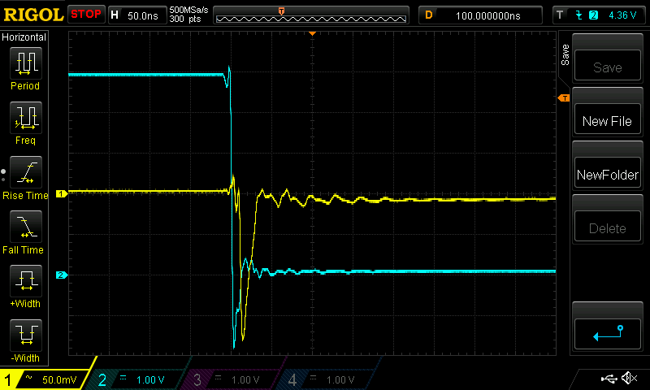The image size is (650, 390).
Task: Select the -Width measurement icon
Action: 26,336
